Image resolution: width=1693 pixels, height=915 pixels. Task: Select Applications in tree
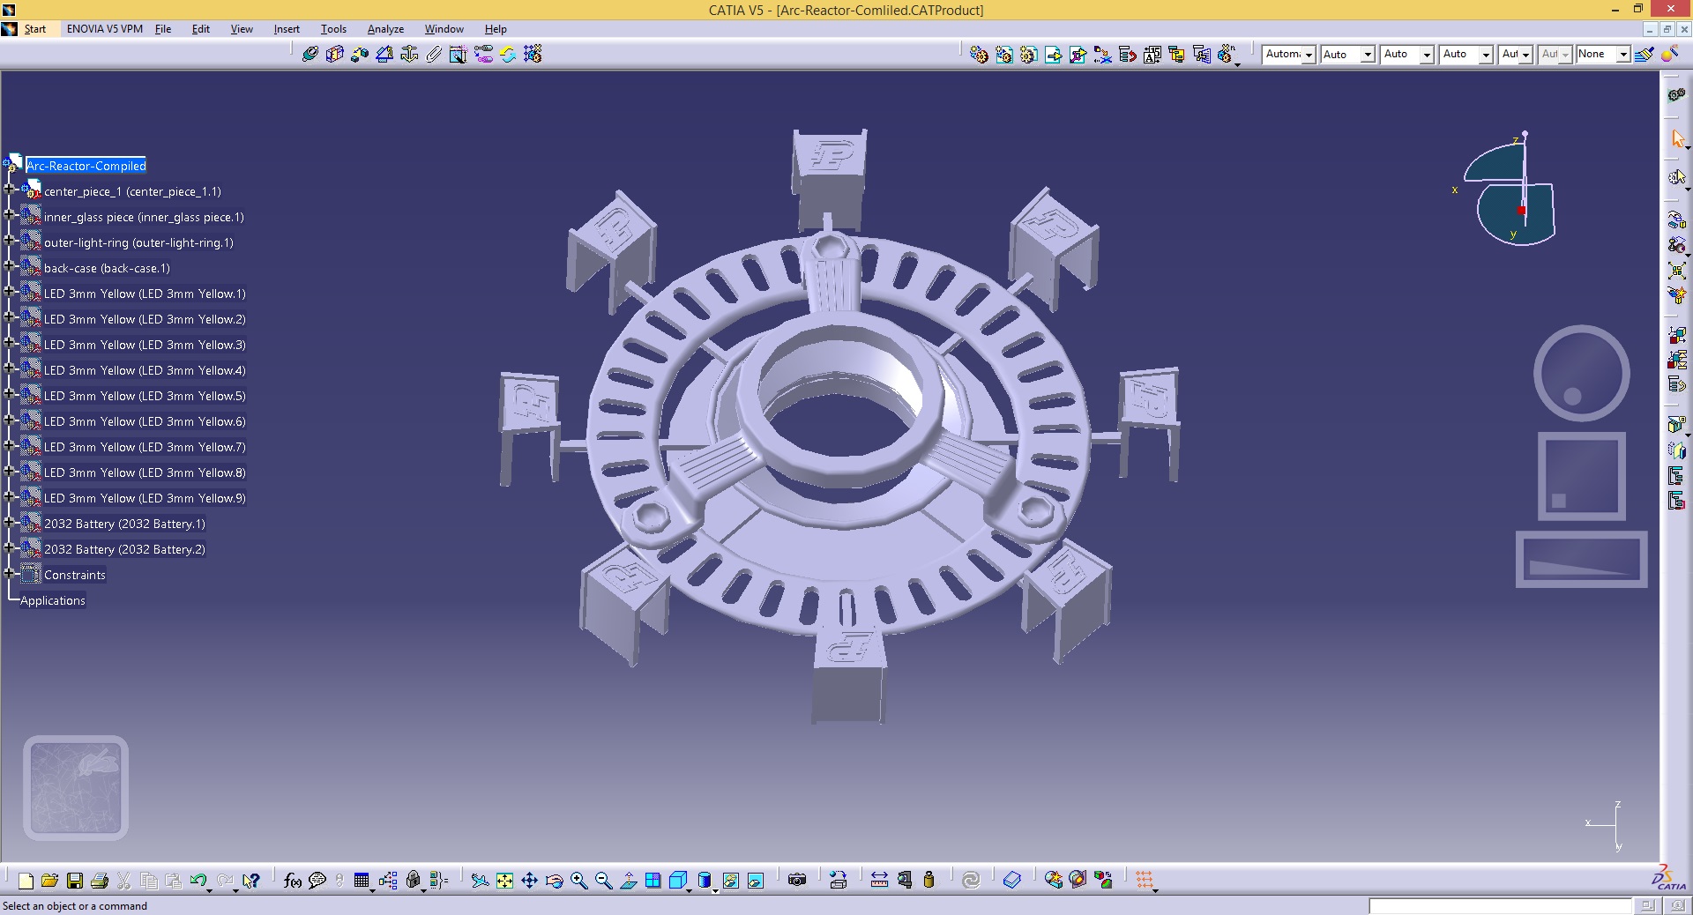(x=53, y=600)
